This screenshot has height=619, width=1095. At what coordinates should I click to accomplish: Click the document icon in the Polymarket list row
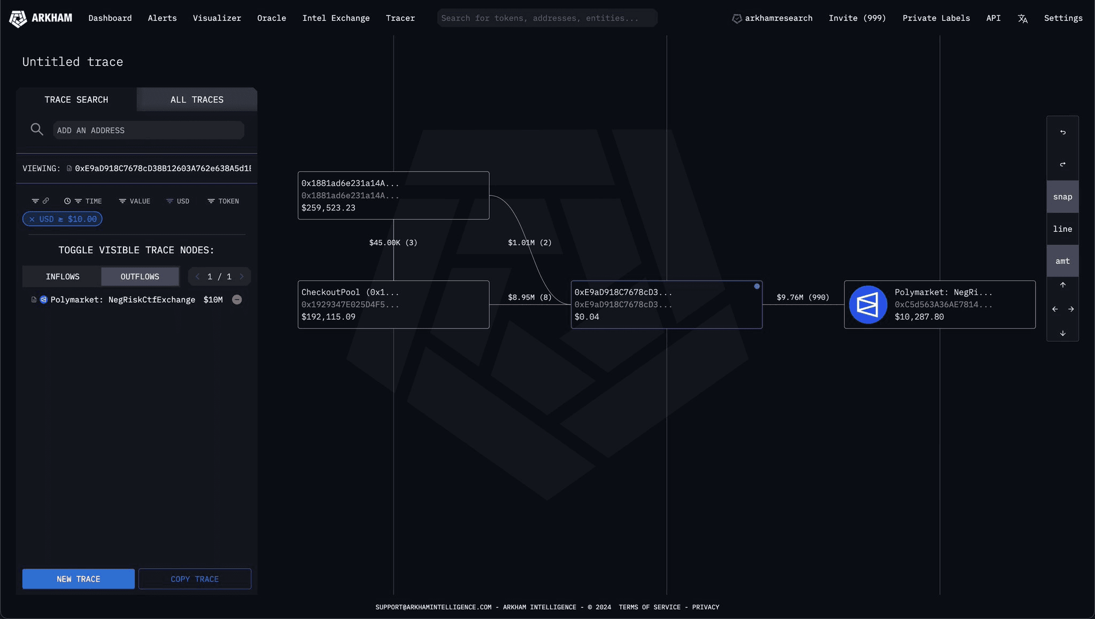pos(34,300)
